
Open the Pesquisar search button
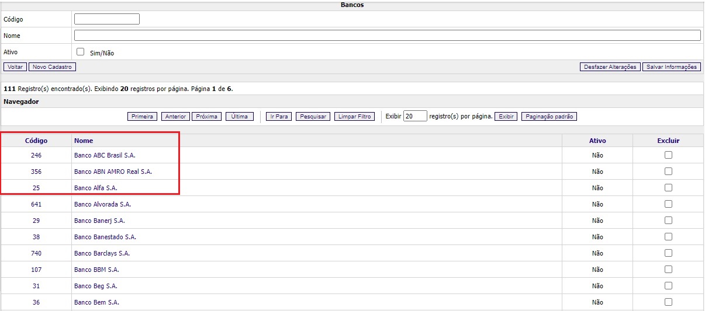tap(313, 117)
